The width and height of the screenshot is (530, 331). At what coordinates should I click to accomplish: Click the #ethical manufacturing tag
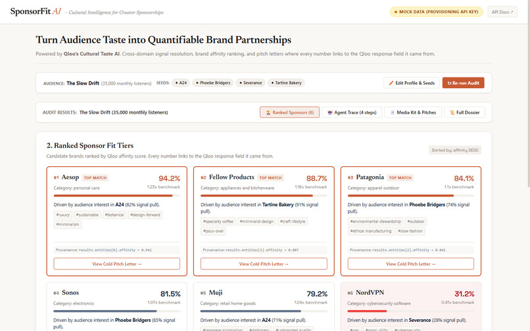(x=370, y=231)
